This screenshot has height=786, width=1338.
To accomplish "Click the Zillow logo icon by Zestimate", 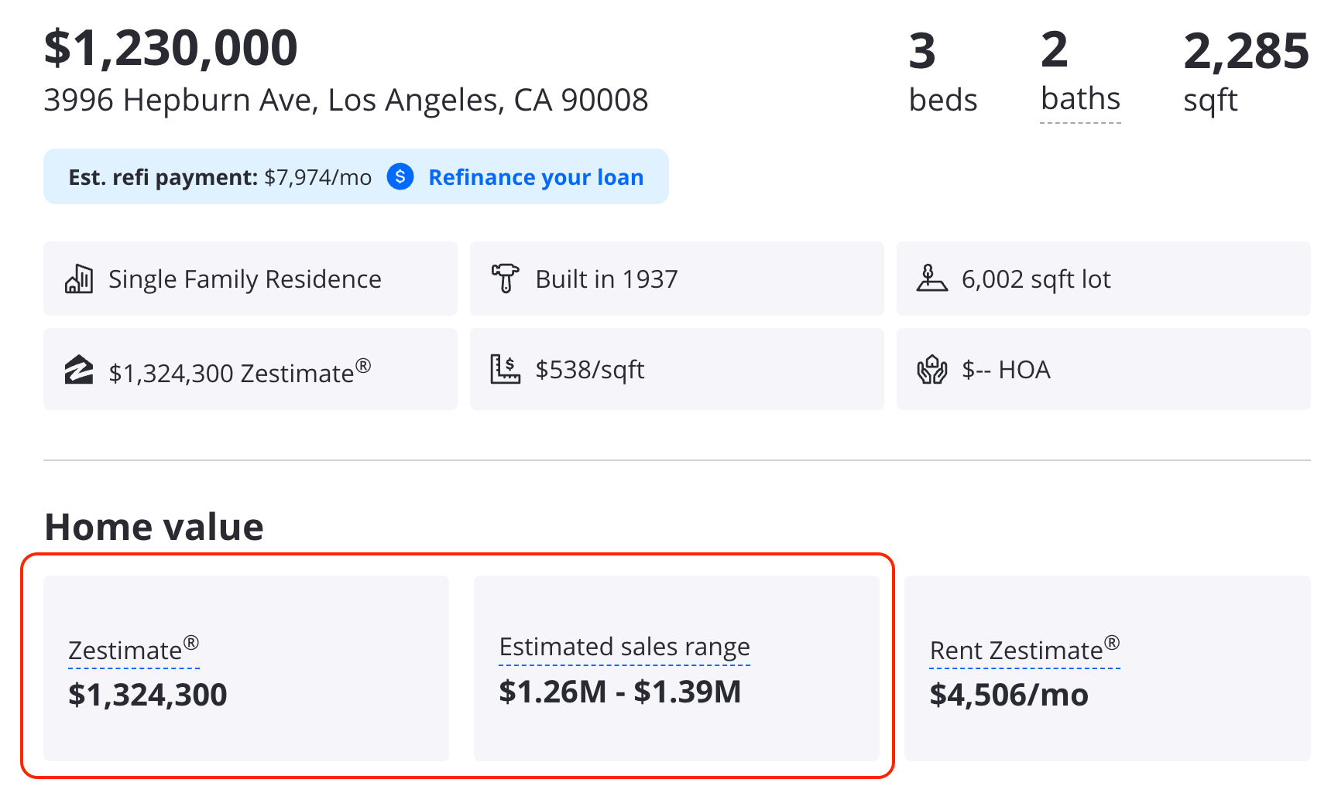I will pos(79,370).
